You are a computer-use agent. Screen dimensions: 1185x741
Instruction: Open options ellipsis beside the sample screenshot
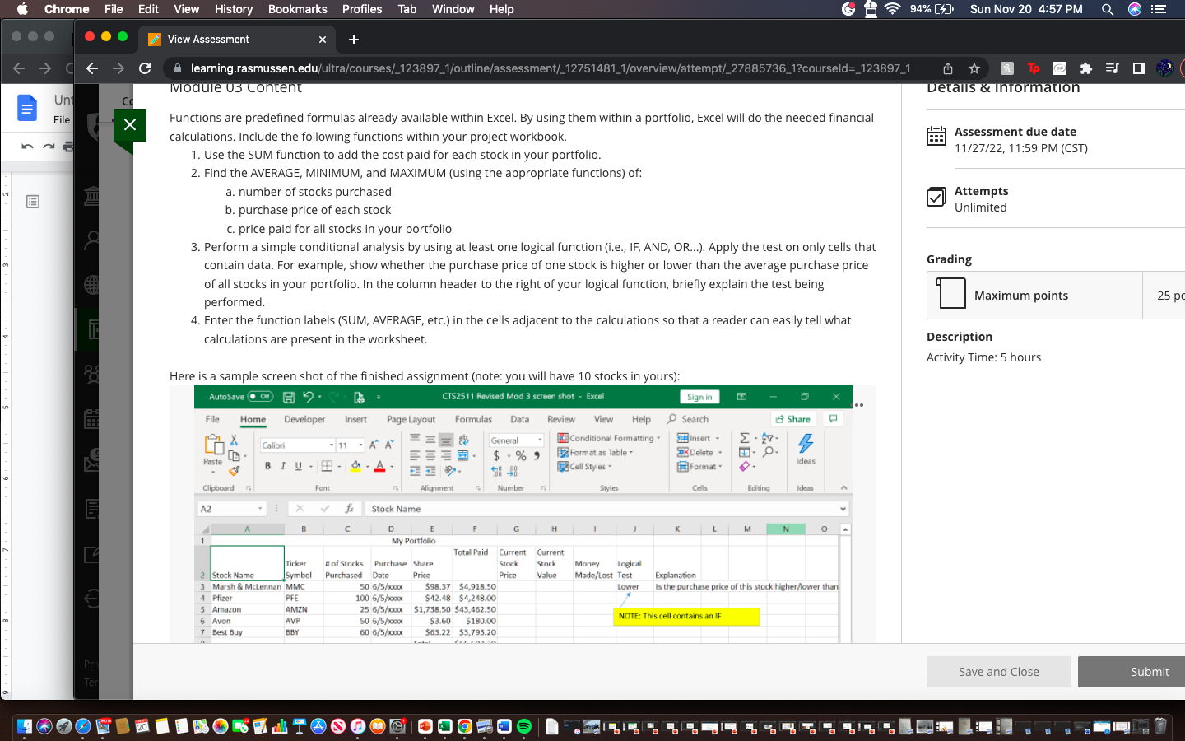tap(859, 405)
